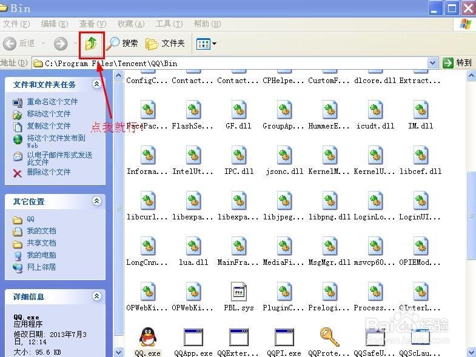Screen dimensions: 476x357
Task: Click 将这个文件发布到 Web link
Action: click(x=56, y=141)
